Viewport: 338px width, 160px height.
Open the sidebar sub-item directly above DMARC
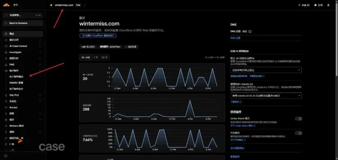[x=16, y=76]
